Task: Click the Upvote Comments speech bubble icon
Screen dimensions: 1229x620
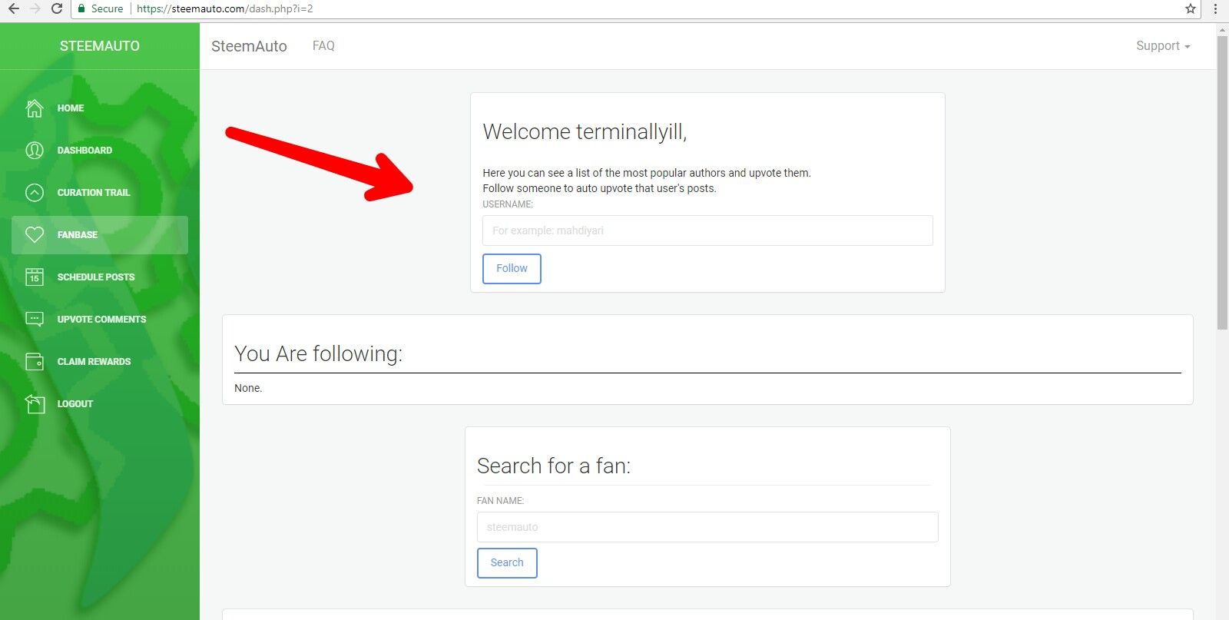Action: 35,320
